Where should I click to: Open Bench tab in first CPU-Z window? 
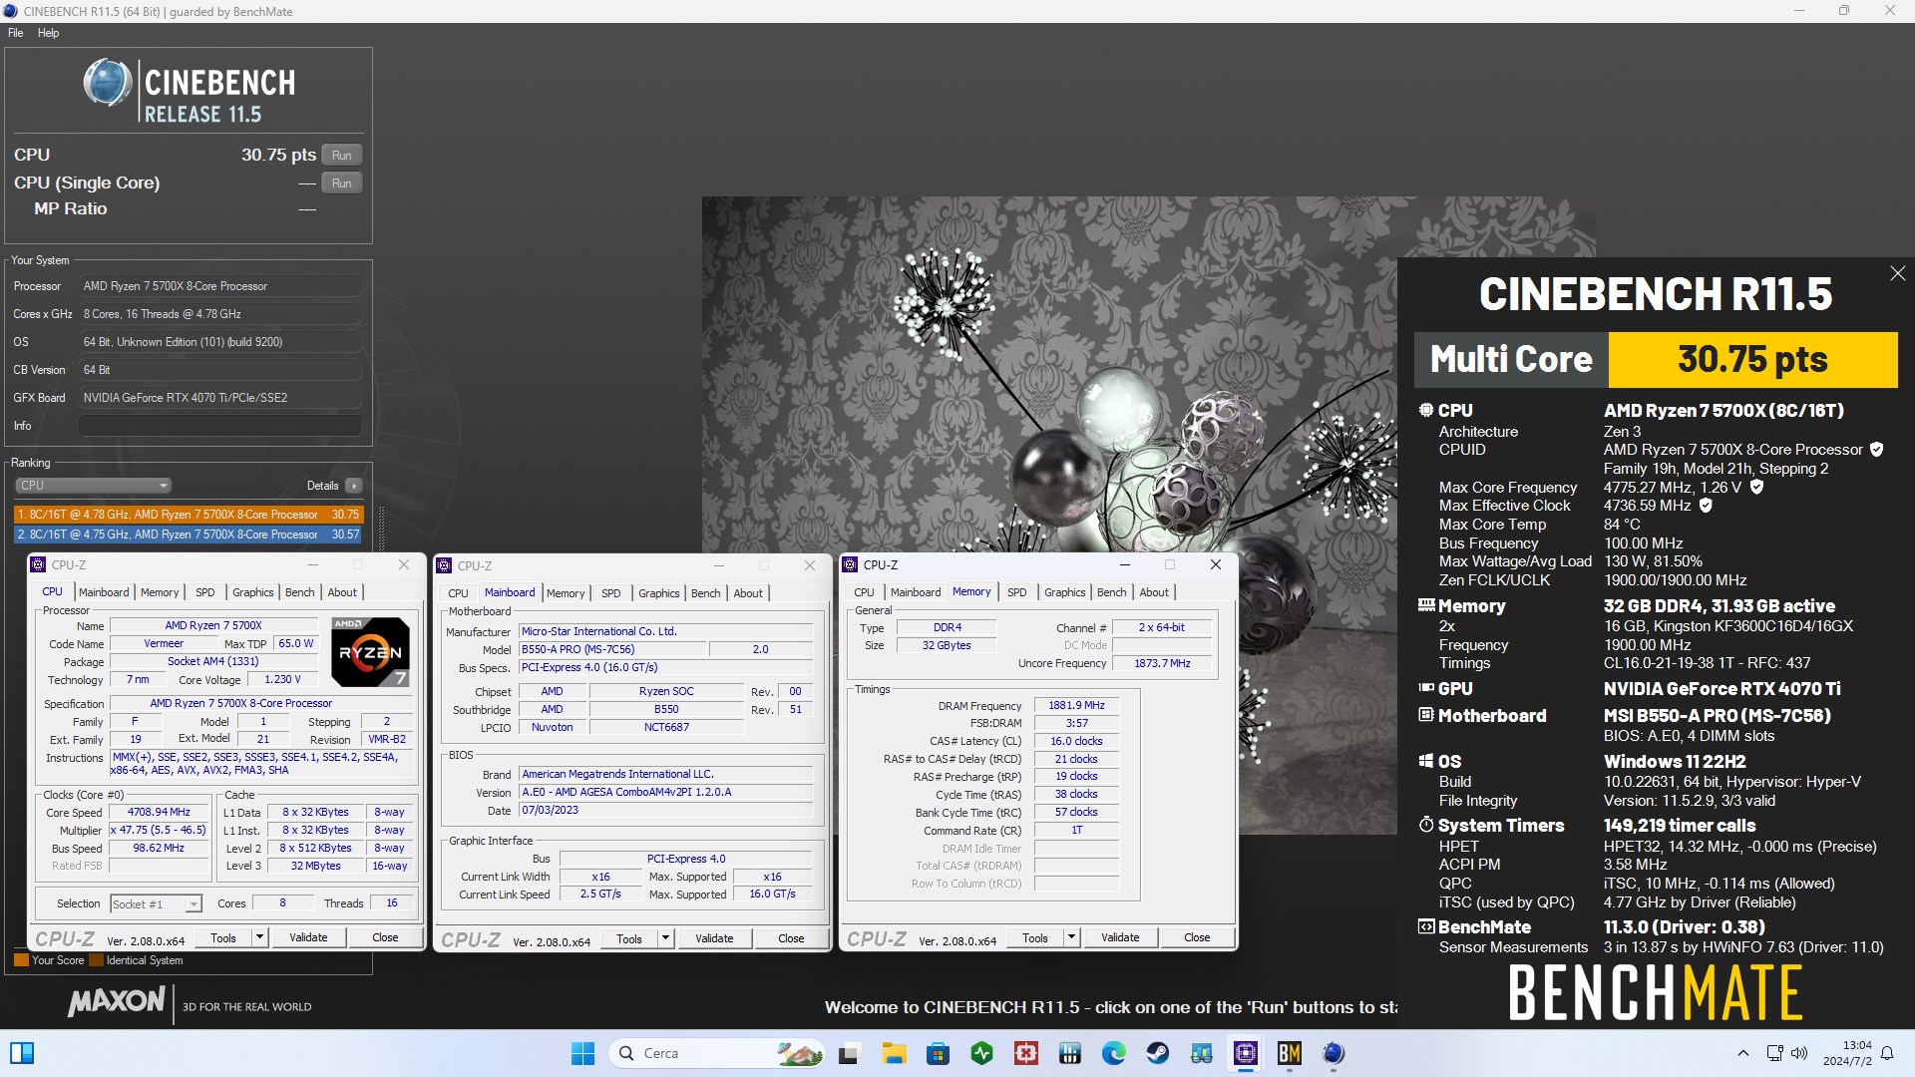299,592
